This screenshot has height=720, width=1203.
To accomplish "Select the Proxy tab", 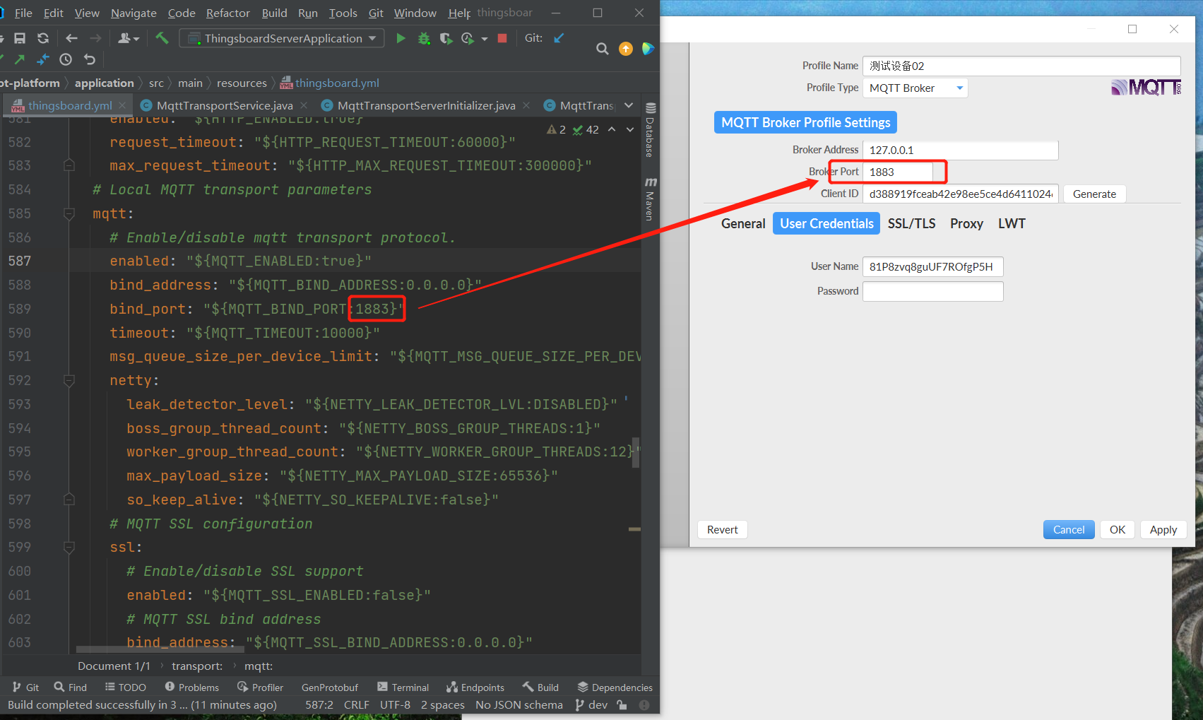I will pos(966,223).
